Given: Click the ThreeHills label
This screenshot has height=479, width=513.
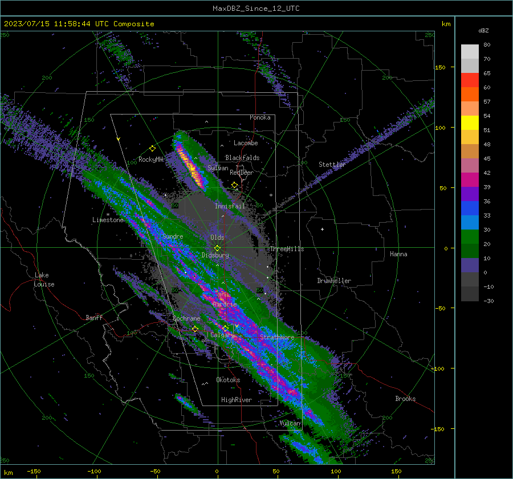Looking at the screenshot, I should (x=287, y=249).
